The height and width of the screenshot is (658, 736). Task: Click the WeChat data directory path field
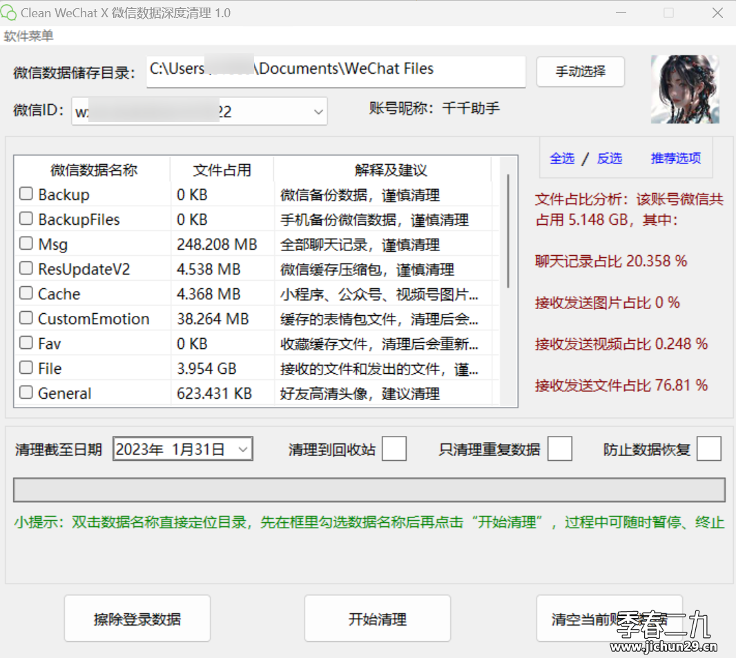(336, 72)
